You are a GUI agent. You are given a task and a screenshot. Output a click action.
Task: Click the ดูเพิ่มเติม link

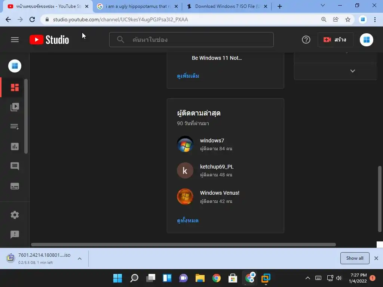pos(188,76)
